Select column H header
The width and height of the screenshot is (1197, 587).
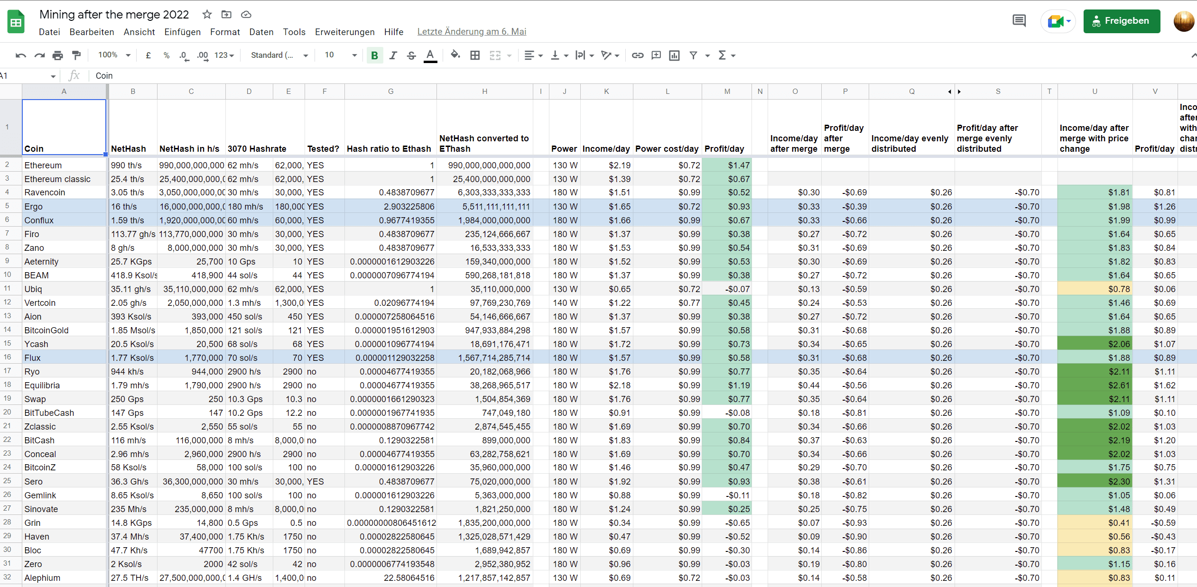coord(485,92)
